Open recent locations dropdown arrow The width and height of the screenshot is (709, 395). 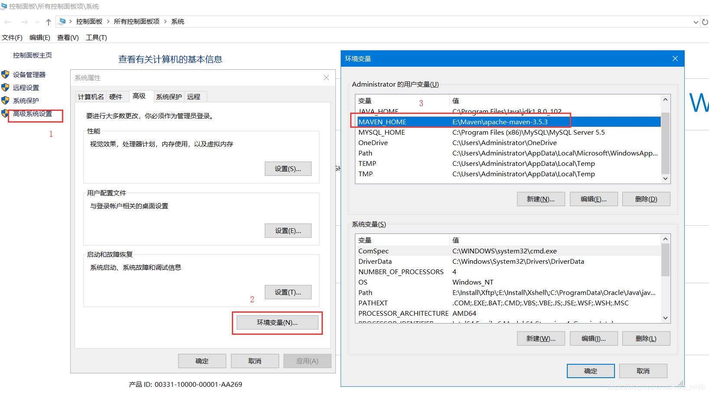[37, 22]
